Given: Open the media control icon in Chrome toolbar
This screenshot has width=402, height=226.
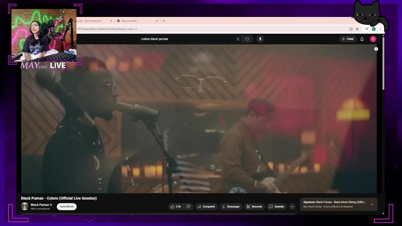Looking at the screenshot, I should (367, 29).
